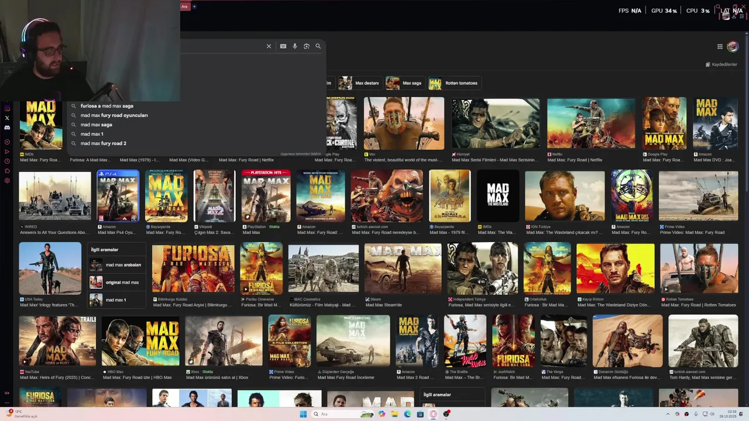This screenshot has width=749, height=421.
Task: Open the YouTube 'Heirs of Fury' trailer image
Action: (57, 341)
